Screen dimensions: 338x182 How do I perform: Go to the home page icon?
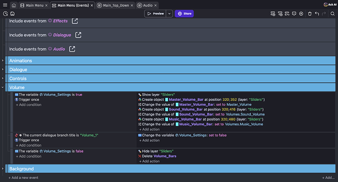click(x=14, y=5)
